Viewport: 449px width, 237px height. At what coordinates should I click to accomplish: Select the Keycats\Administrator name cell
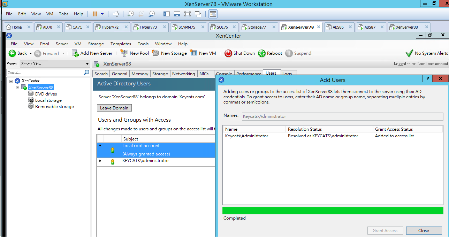(247, 136)
